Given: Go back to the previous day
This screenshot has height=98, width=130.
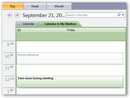Looking at the screenshot, I should pos(10,15).
